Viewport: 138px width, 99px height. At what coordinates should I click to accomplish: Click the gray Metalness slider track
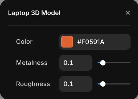118,63
